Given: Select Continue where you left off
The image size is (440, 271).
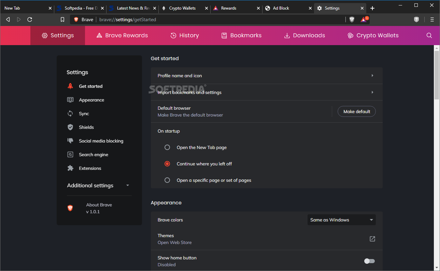Looking at the screenshot, I should [x=167, y=164].
